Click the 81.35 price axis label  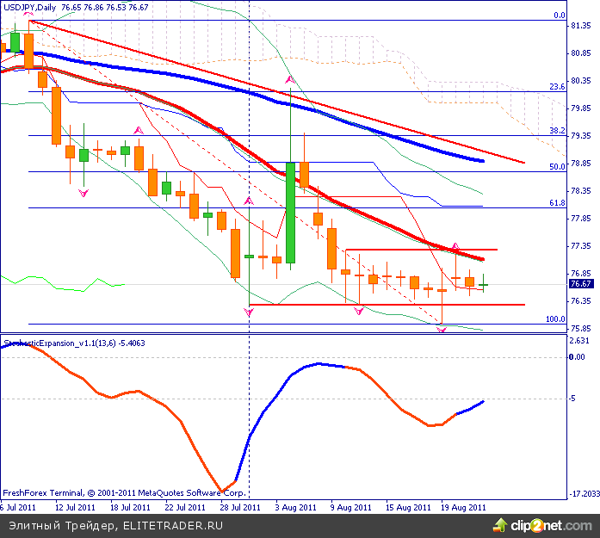point(580,26)
